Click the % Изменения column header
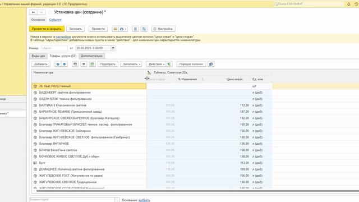359x202 pixels. pos(187,79)
